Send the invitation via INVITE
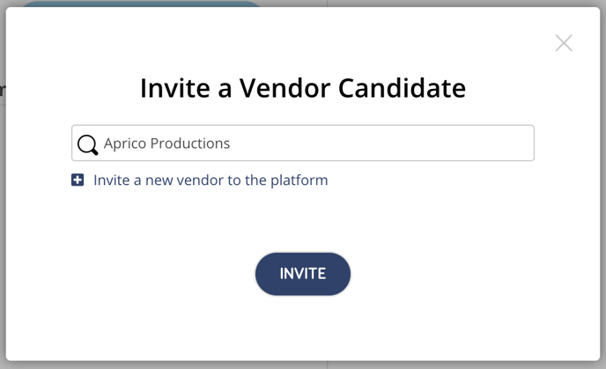606x369 pixels. coord(303,274)
